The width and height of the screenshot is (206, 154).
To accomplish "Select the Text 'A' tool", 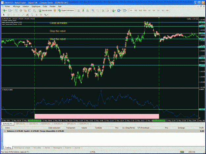I will (x=37, y=15).
